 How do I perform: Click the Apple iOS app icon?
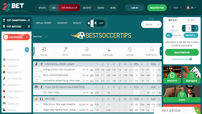coord(89,23)
